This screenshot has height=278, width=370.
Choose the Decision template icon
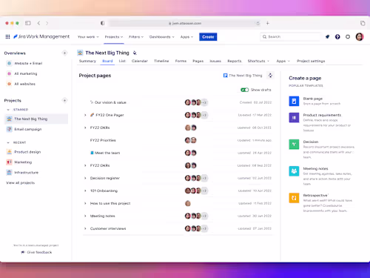294,145
